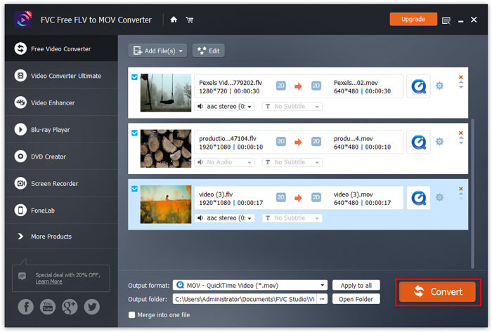Uncheck the productio...47104.flv checkbox
The height and width of the screenshot is (332, 492).
tap(135, 133)
